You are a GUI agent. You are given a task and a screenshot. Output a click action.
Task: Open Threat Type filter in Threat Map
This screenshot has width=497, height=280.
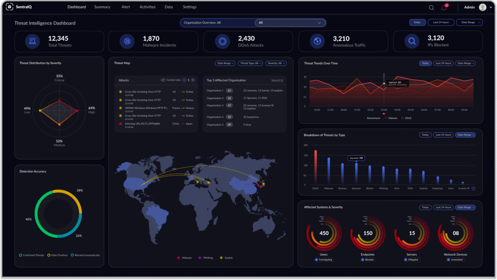[x=250, y=63]
